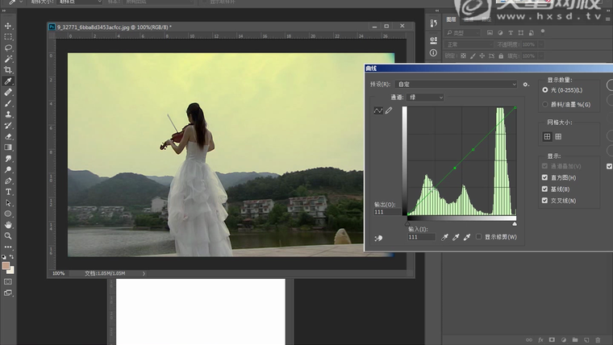Select the Crop tool

tap(8, 70)
